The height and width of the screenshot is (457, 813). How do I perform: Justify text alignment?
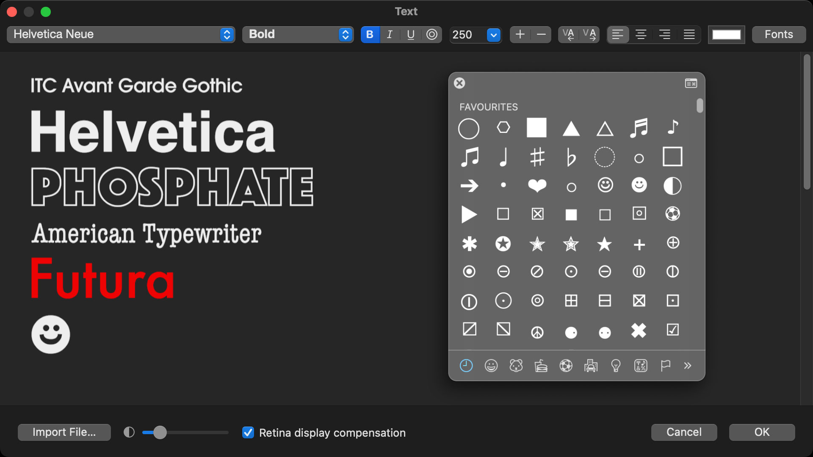[x=689, y=34]
